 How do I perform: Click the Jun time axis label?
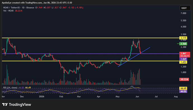point(137,97)
